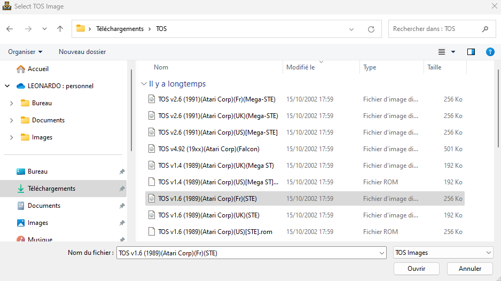This screenshot has height=281, width=501.
Task: Open the Organiser menu
Action: tap(25, 52)
